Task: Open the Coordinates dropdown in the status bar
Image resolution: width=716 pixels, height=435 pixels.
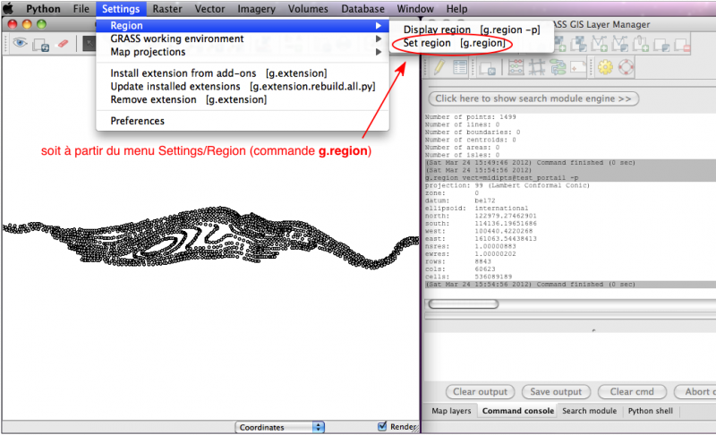Action: 280,427
